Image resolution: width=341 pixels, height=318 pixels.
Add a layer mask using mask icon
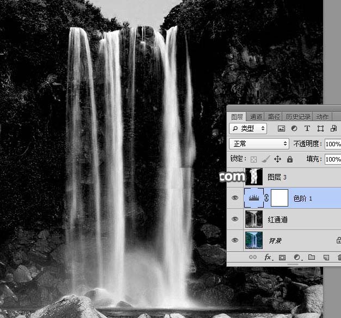point(282,257)
